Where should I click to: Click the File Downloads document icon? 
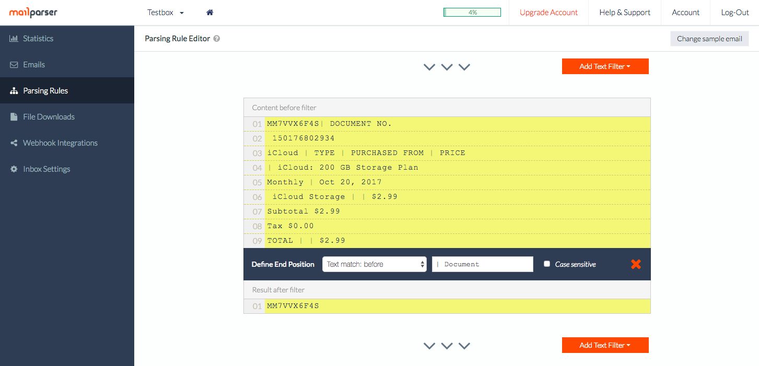[x=14, y=117]
